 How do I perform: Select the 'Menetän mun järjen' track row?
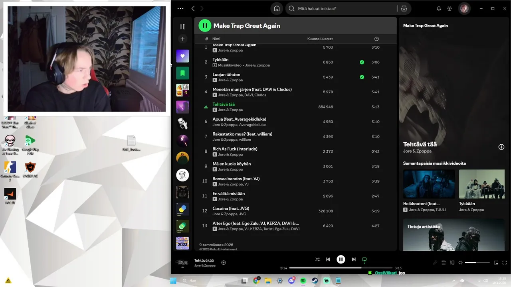pos(295,92)
